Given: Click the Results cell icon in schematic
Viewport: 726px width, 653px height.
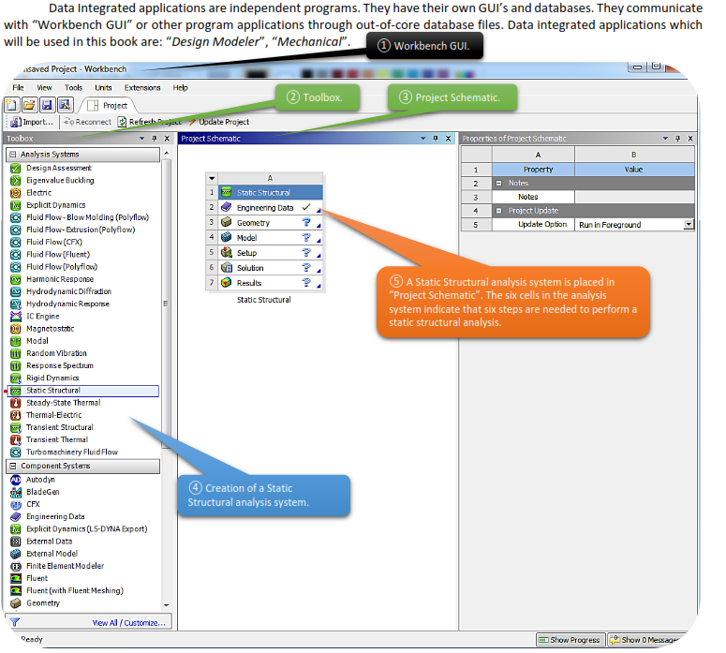Looking at the screenshot, I should (226, 283).
